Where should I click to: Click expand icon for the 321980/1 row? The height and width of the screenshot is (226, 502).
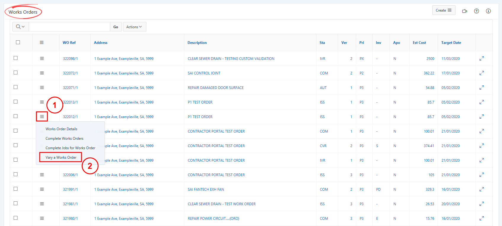pyautogui.click(x=482, y=218)
